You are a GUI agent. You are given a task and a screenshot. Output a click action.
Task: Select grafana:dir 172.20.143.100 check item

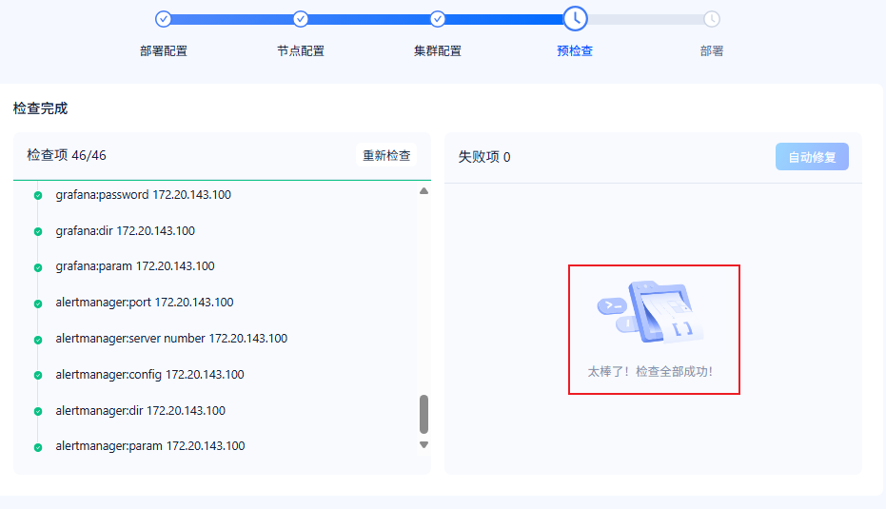tap(126, 230)
